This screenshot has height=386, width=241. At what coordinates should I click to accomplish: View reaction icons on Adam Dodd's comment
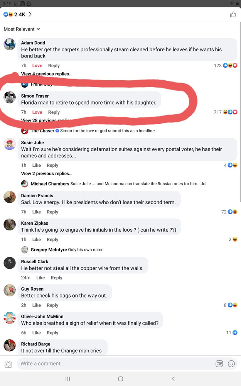pos(231,66)
